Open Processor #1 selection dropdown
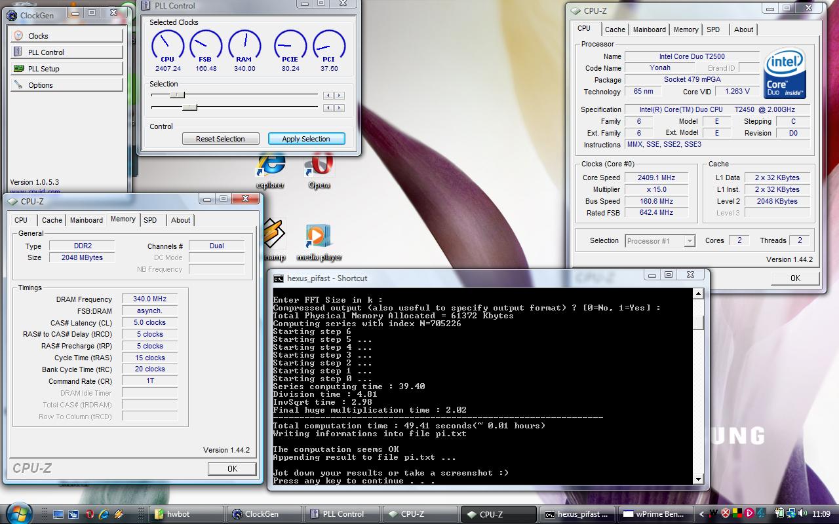Image resolution: width=839 pixels, height=524 pixels. (x=659, y=241)
